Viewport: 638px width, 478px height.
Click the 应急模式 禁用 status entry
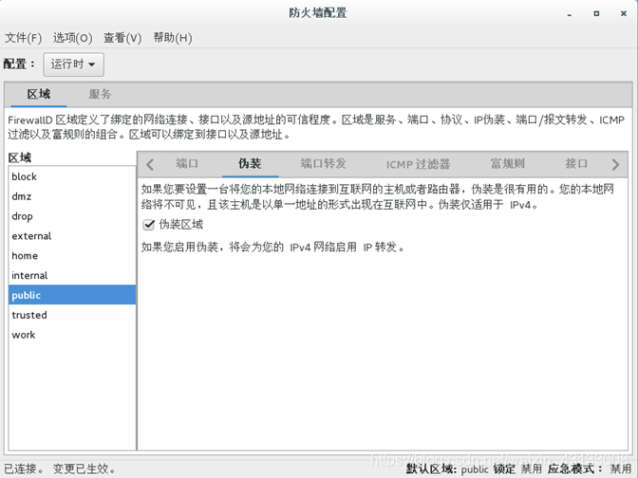point(590,469)
